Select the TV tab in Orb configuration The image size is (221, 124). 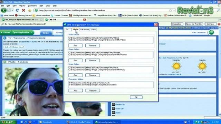click(x=68, y=30)
